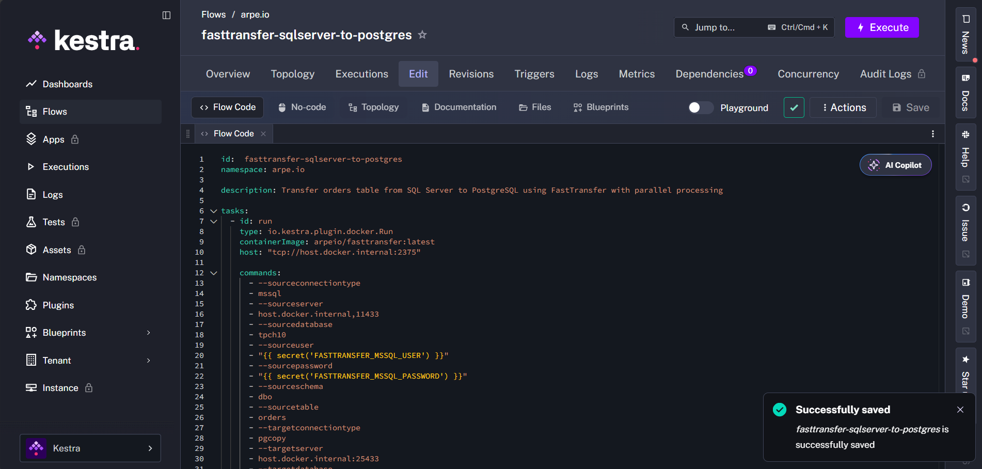Open the Documentation panel
The height and width of the screenshot is (469, 982).
458,107
